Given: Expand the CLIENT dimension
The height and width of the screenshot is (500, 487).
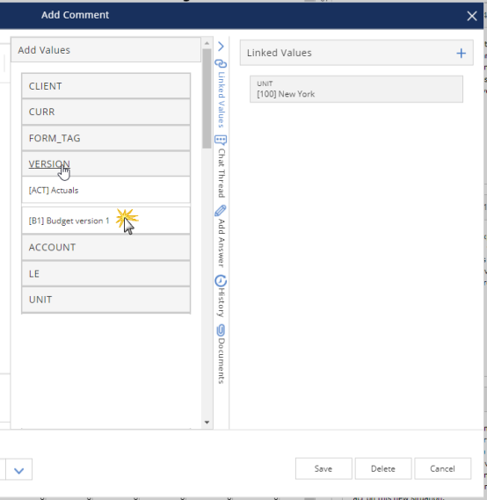Looking at the screenshot, I should pos(105,86).
